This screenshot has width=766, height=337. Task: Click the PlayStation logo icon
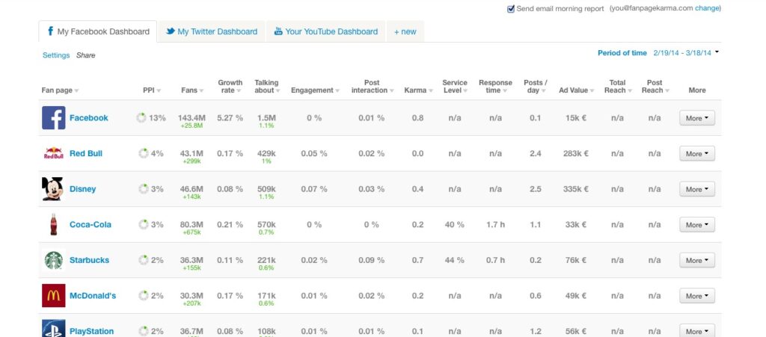[x=53, y=329]
